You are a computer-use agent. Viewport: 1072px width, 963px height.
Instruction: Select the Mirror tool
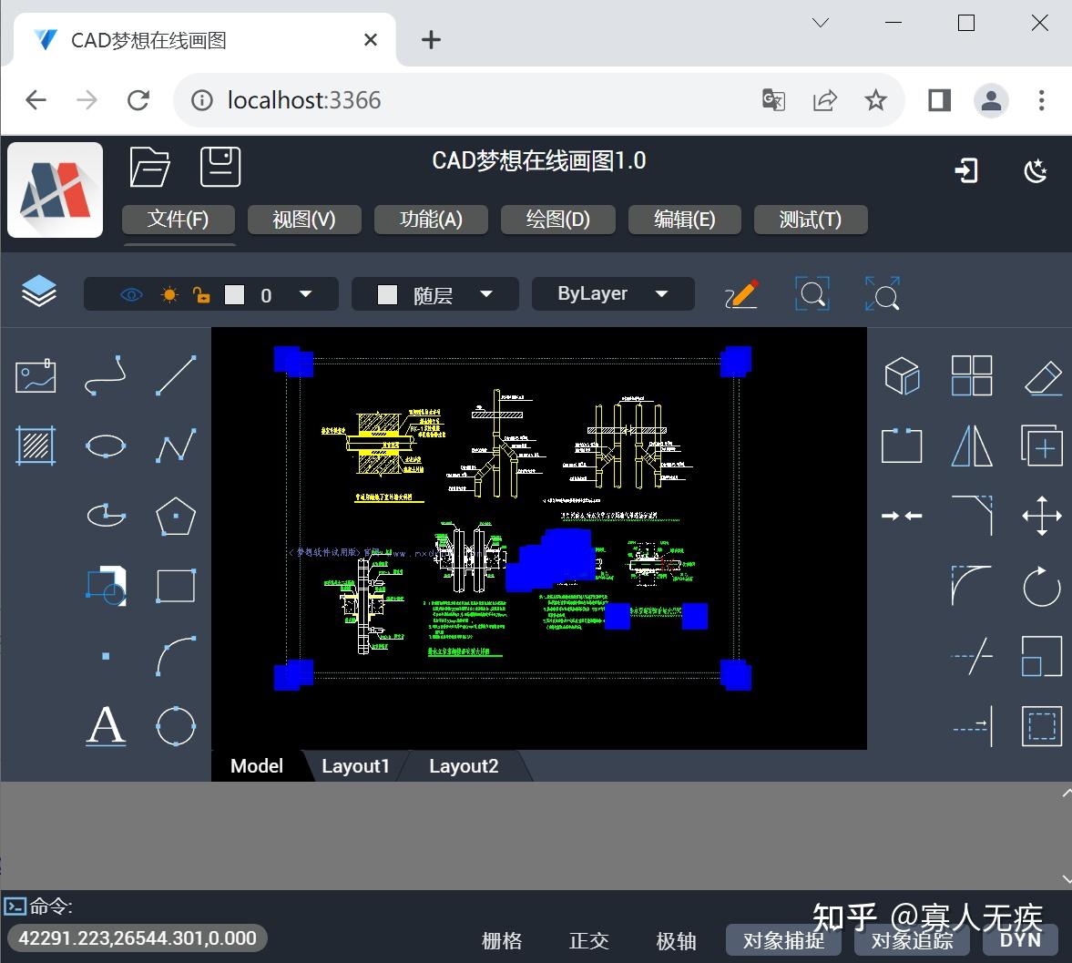971,446
